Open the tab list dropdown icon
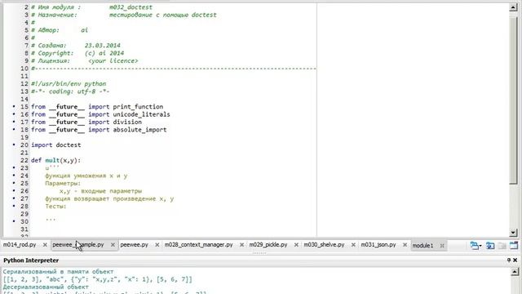The width and height of the screenshot is (522, 294). point(476,246)
